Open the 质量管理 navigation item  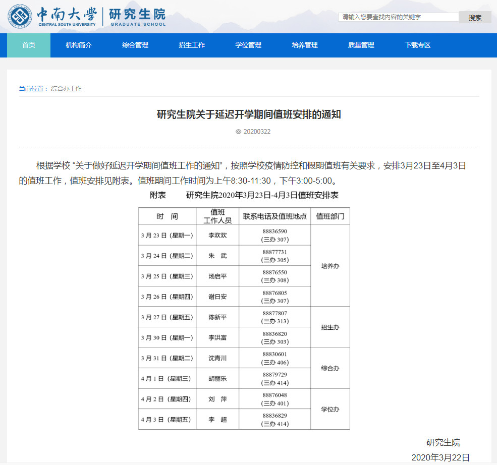361,45
